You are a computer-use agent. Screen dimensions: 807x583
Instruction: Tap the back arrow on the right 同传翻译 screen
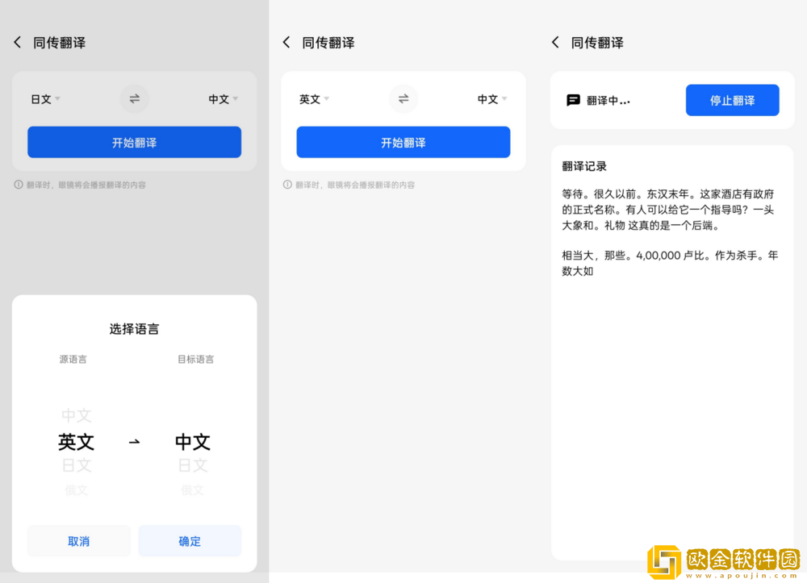point(555,42)
